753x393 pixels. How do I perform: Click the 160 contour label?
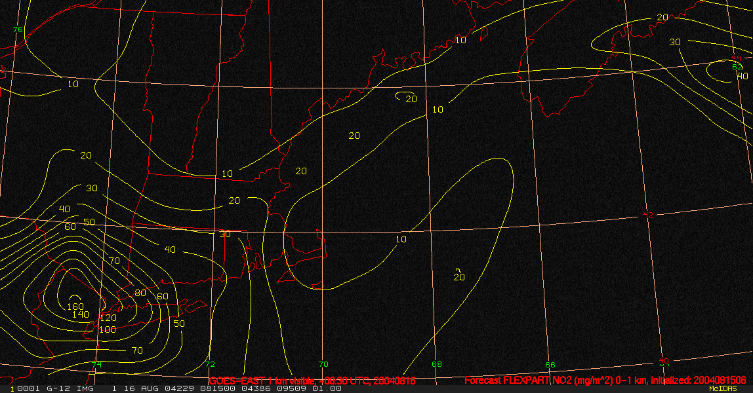click(75, 307)
